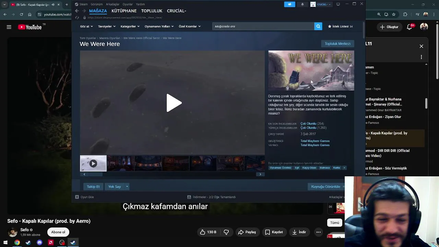
Task: Open a new Chrome tab
Action: coord(67,4)
